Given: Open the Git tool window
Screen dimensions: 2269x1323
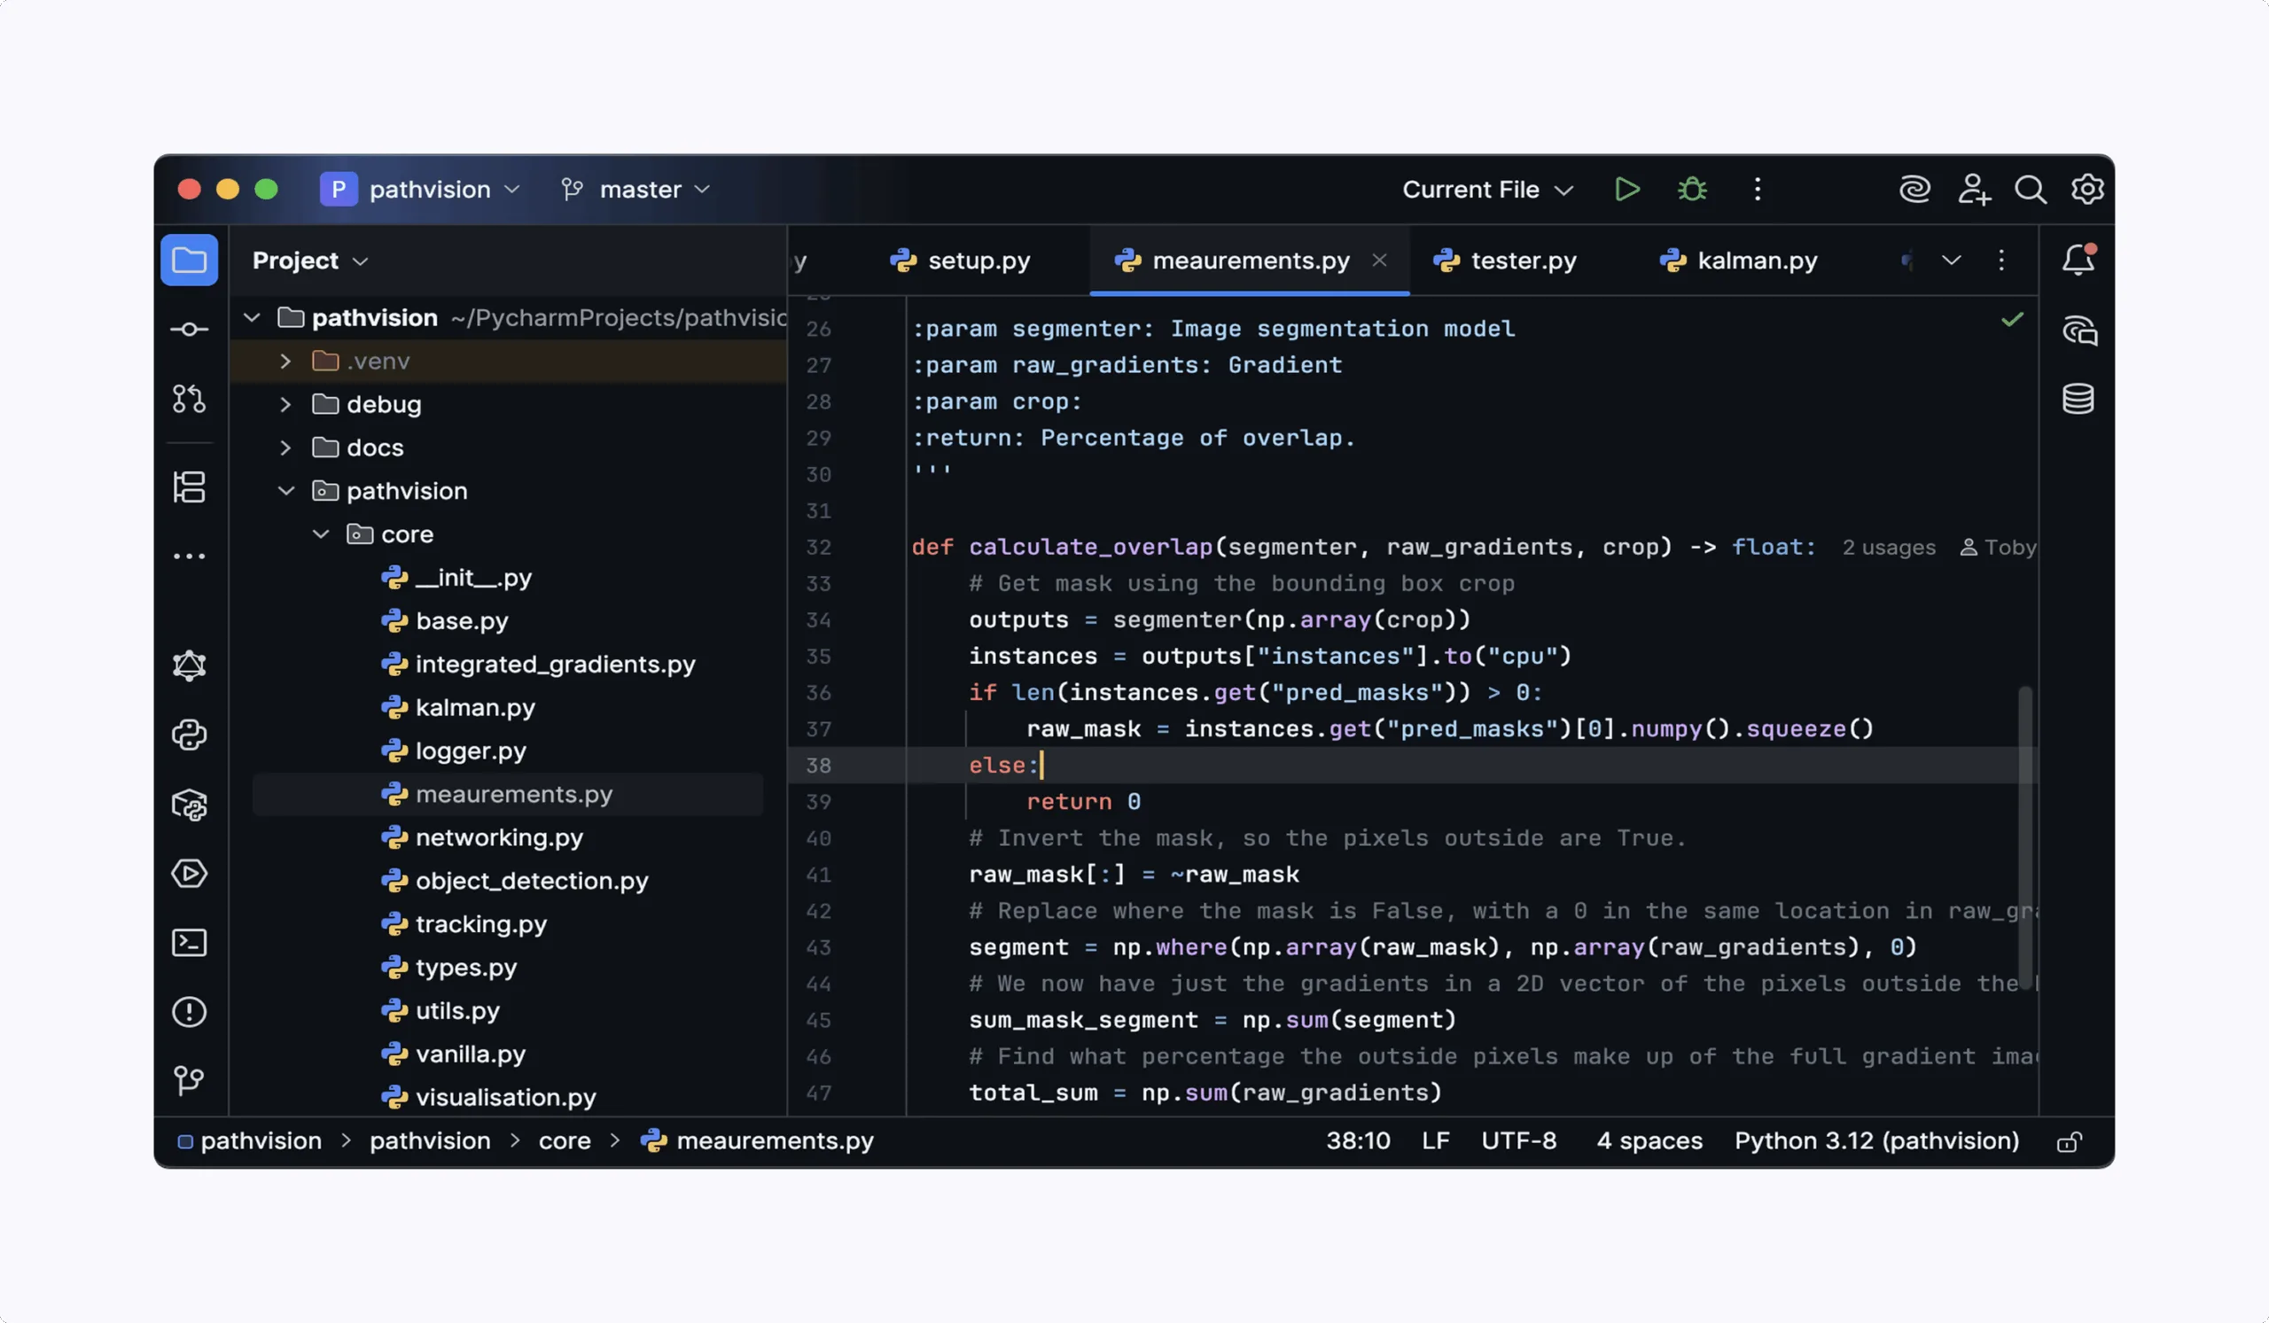Looking at the screenshot, I should pos(189,1081).
